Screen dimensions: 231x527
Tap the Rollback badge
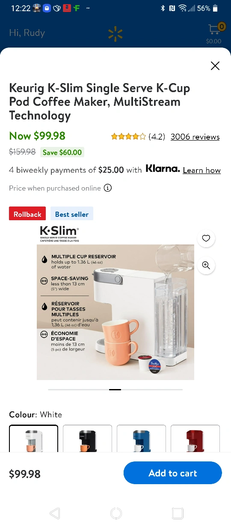(27, 214)
